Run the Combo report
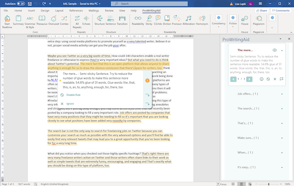This screenshot has height=186, width=294. tap(64, 21)
